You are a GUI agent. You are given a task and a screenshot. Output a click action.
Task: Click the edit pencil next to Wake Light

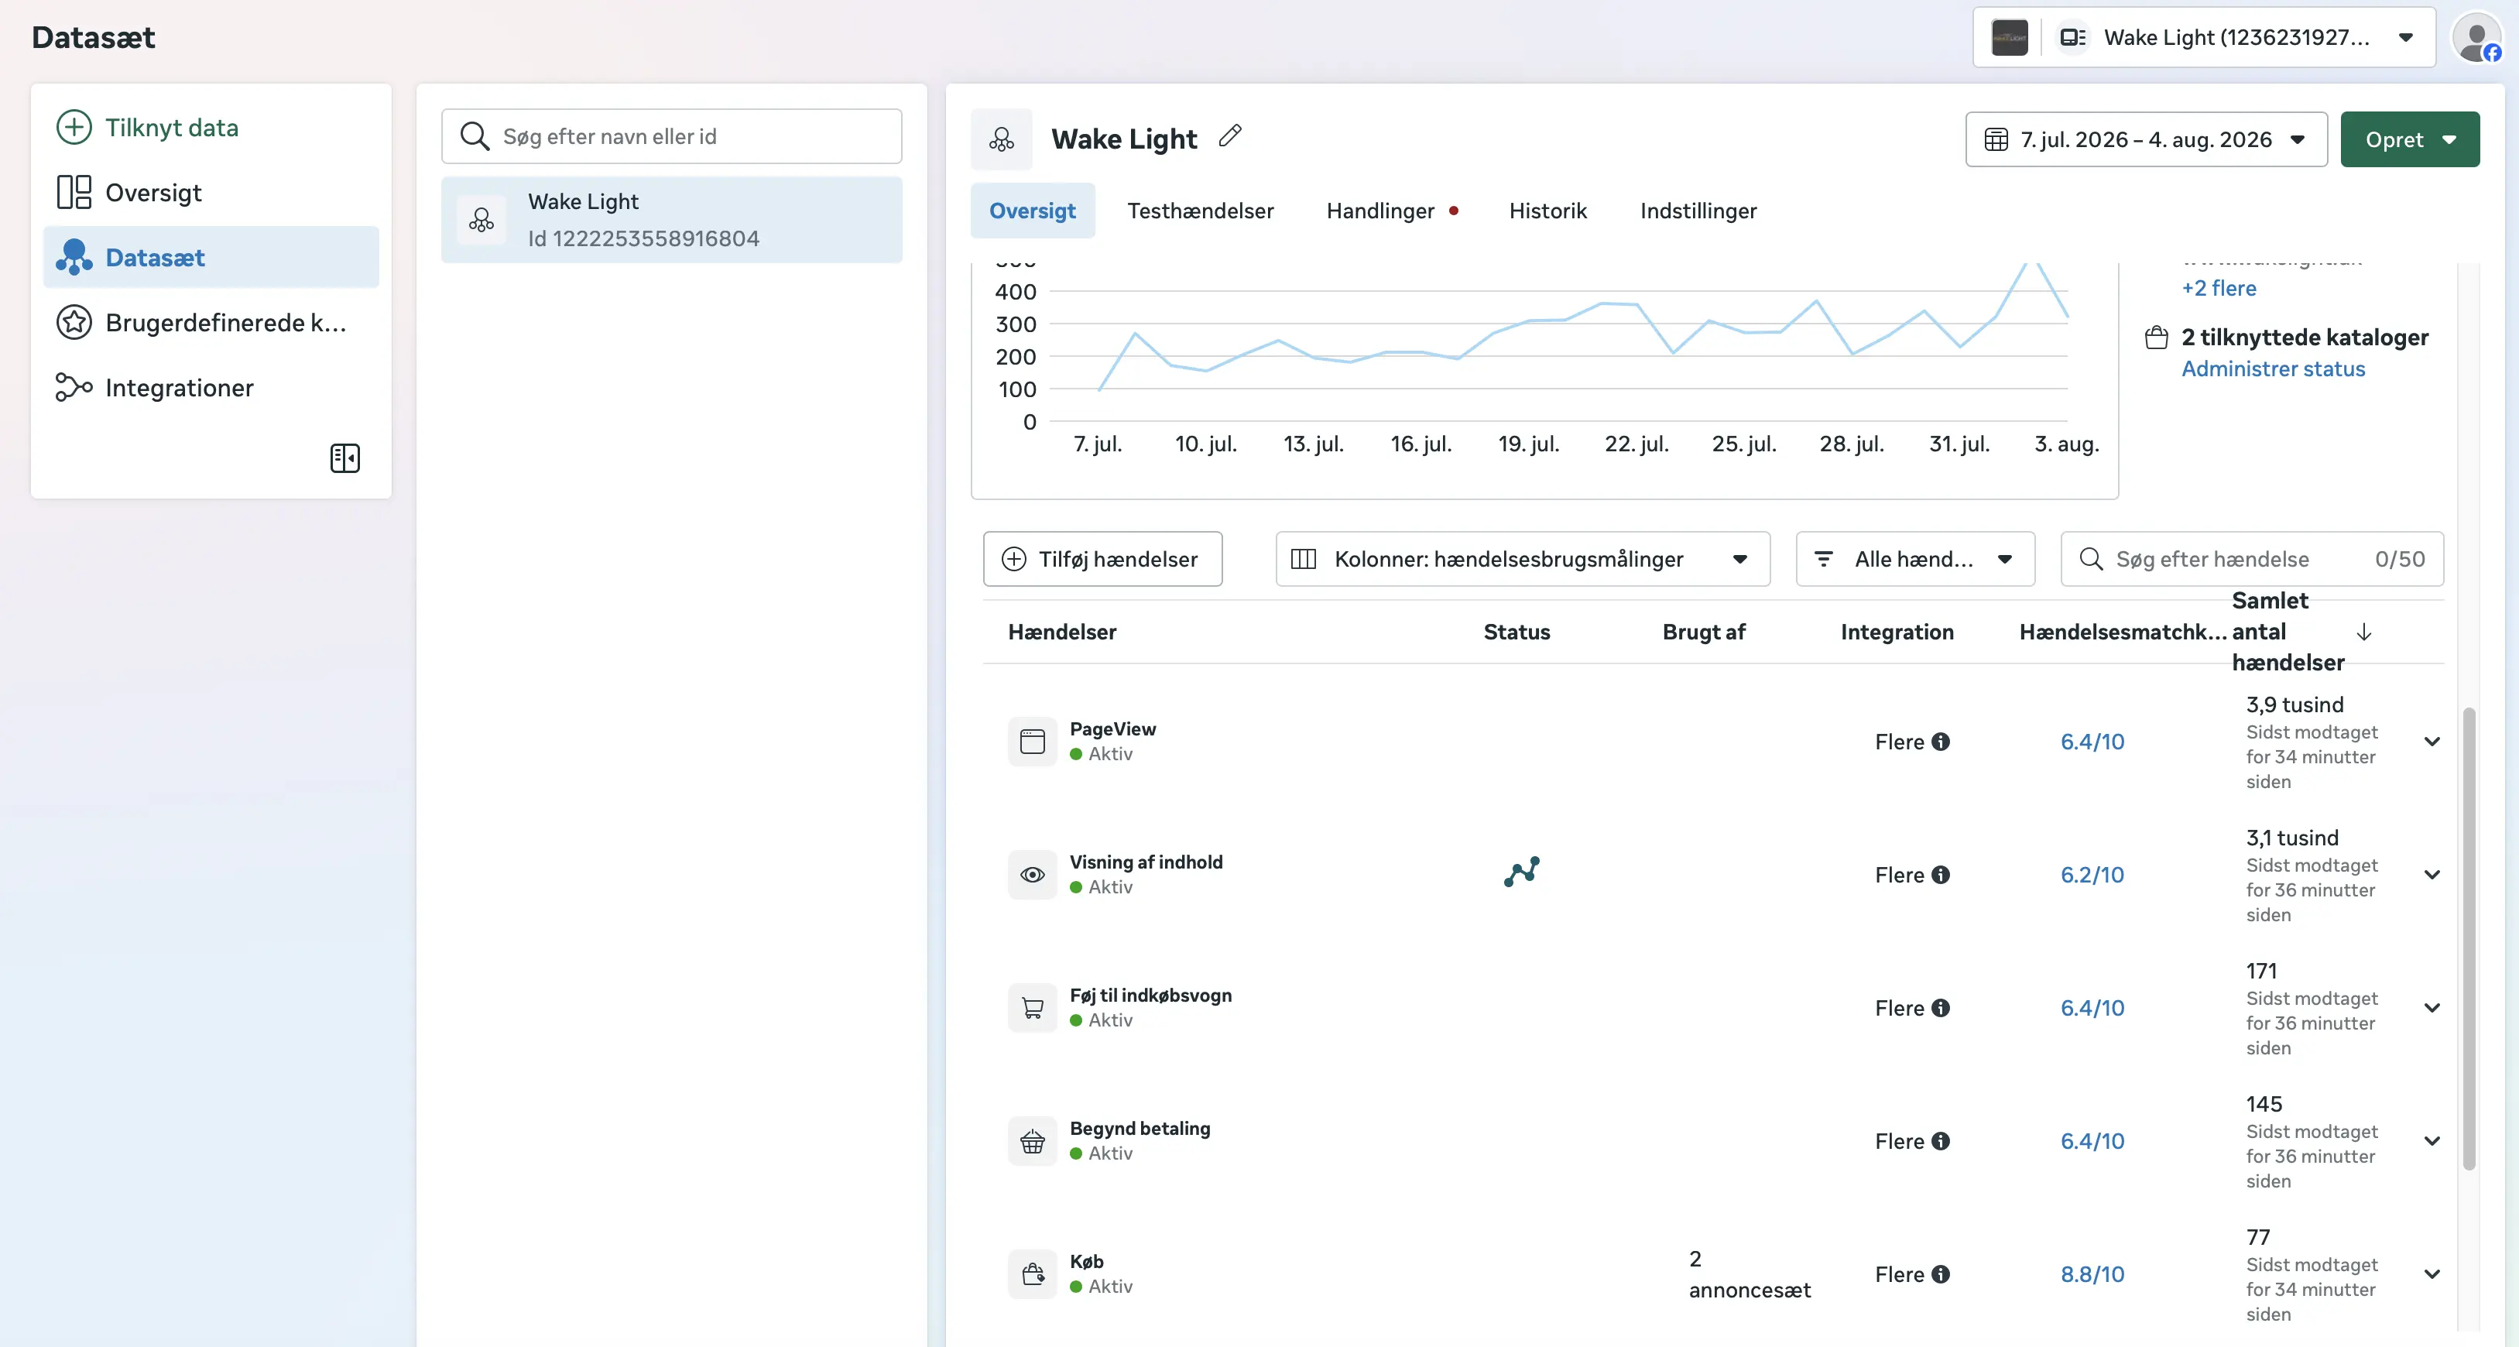1230,136
